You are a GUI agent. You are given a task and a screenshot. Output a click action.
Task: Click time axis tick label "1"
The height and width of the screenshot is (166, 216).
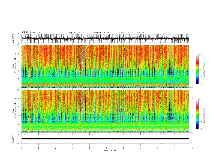coord(39,148)
